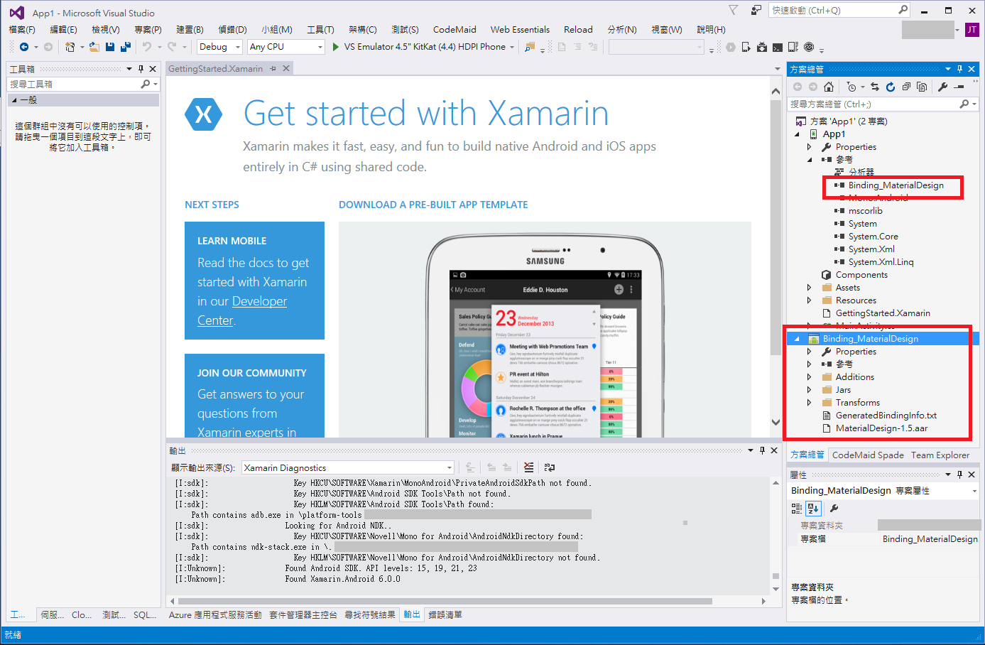This screenshot has height=645, width=985.
Task: Click the Open File folder icon
Action: [94, 47]
